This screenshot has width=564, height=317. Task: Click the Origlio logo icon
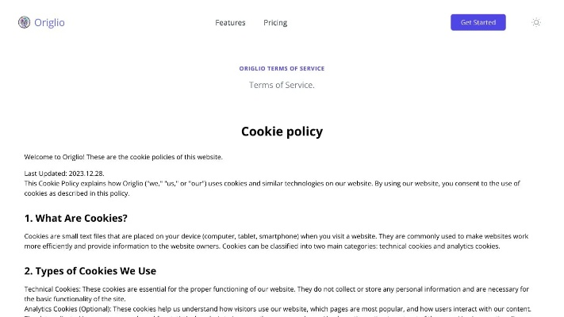tap(24, 22)
